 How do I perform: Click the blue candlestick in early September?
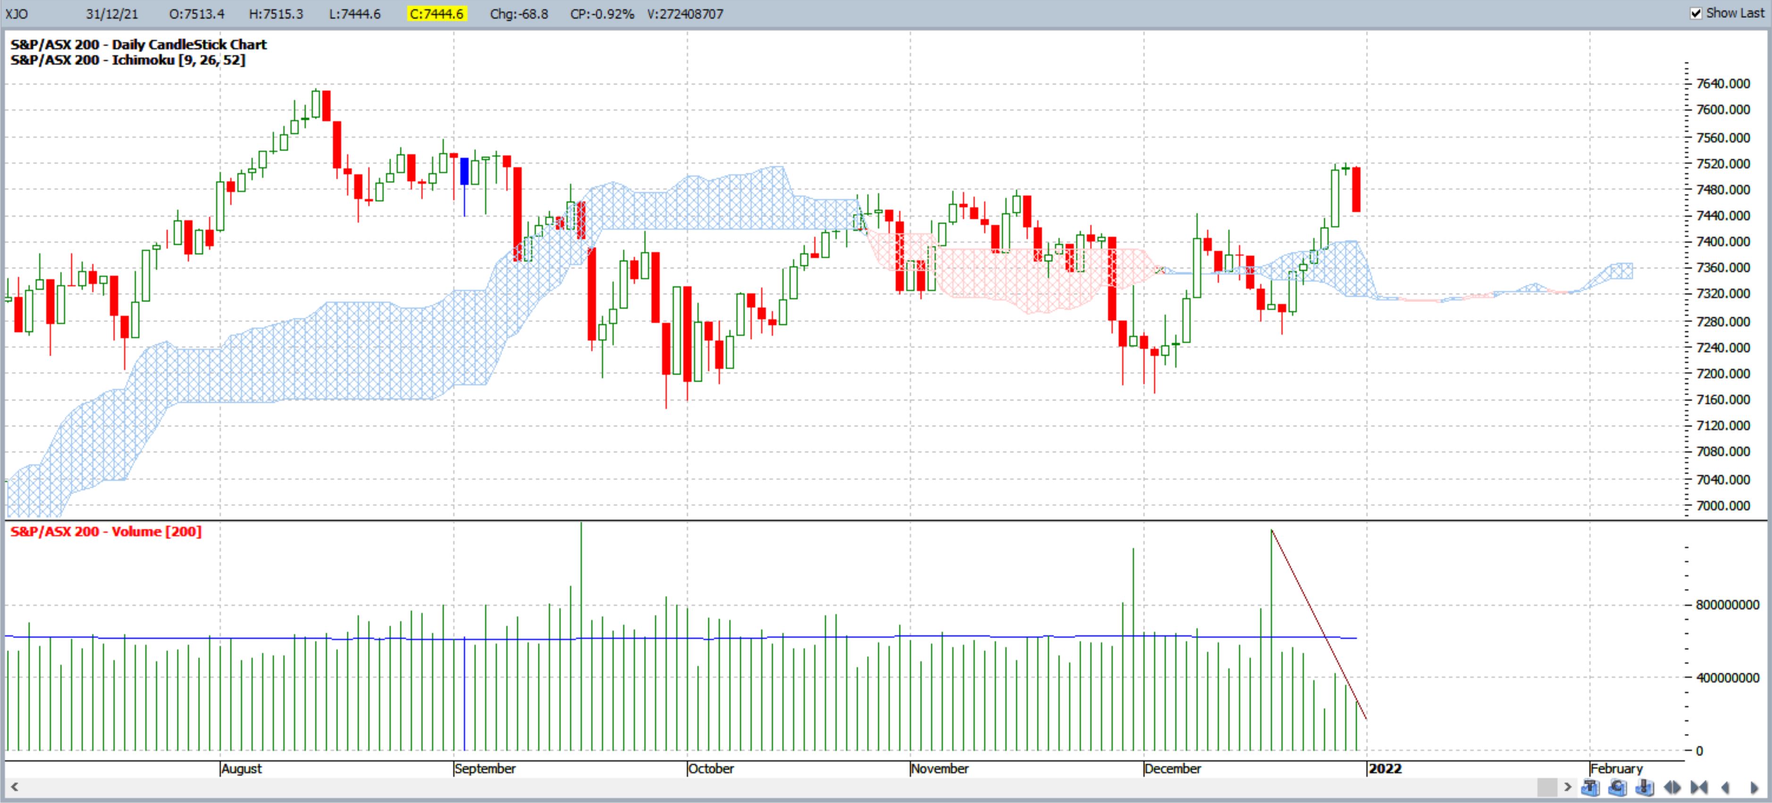coord(464,172)
